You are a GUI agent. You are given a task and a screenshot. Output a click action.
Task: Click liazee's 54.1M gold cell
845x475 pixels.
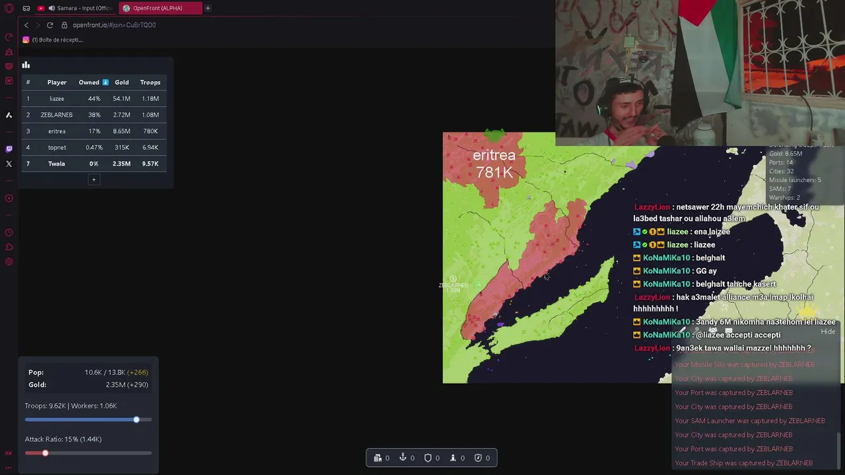point(121,98)
